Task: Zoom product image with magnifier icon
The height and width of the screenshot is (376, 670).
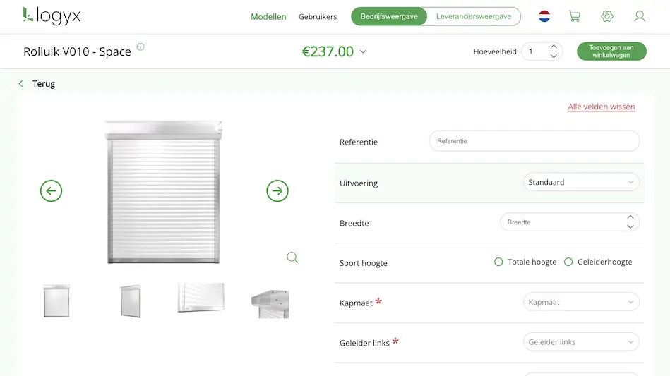Action: 292,257
